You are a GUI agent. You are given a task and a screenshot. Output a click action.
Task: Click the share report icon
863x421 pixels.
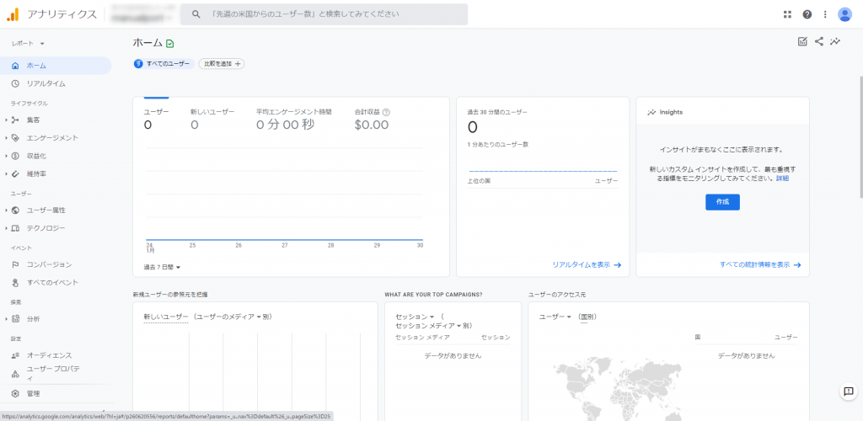tap(819, 41)
